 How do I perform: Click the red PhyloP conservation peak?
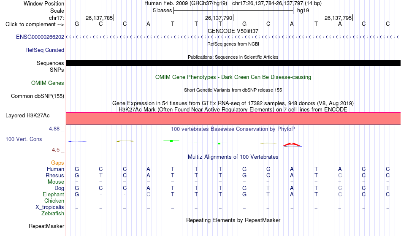pos(292,144)
